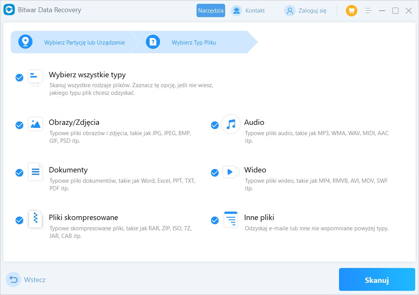Viewport: 419px width, 295px height.
Task: Uncheck the Wybierz wszystkie typy checkbox
Action: point(19,78)
